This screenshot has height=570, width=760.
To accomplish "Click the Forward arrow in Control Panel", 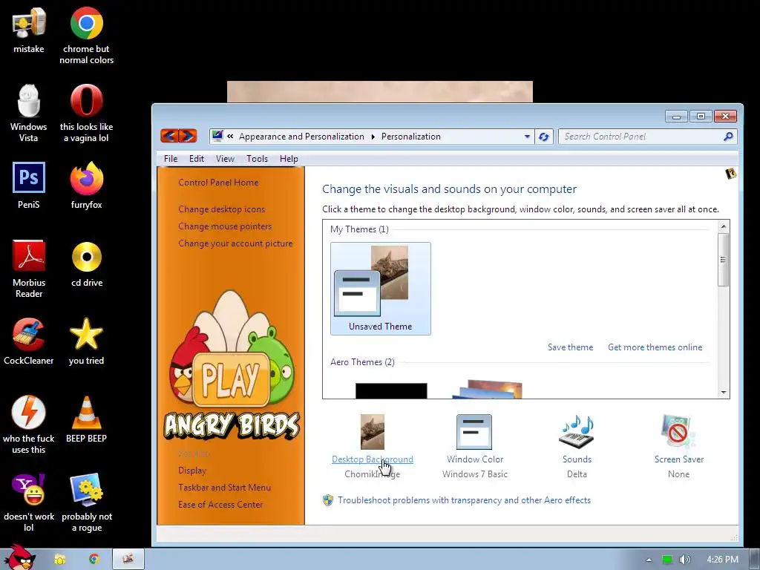I will pyautogui.click(x=188, y=137).
